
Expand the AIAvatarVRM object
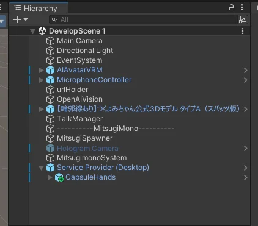pyautogui.click(x=42, y=70)
